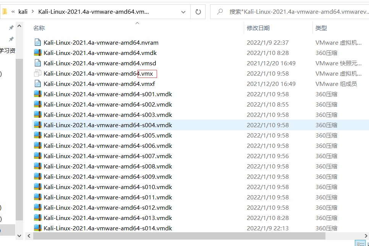Click the s008.vmdk archive icon

pos(38,166)
